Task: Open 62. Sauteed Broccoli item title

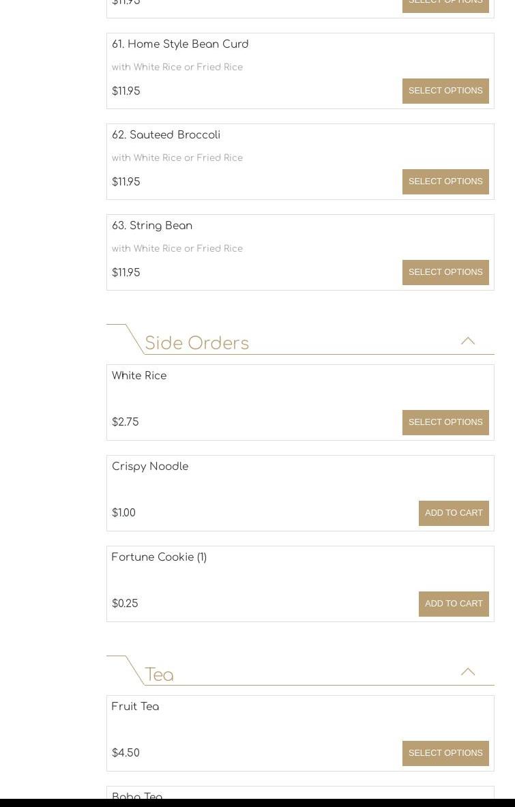Action: coord(166,135)
